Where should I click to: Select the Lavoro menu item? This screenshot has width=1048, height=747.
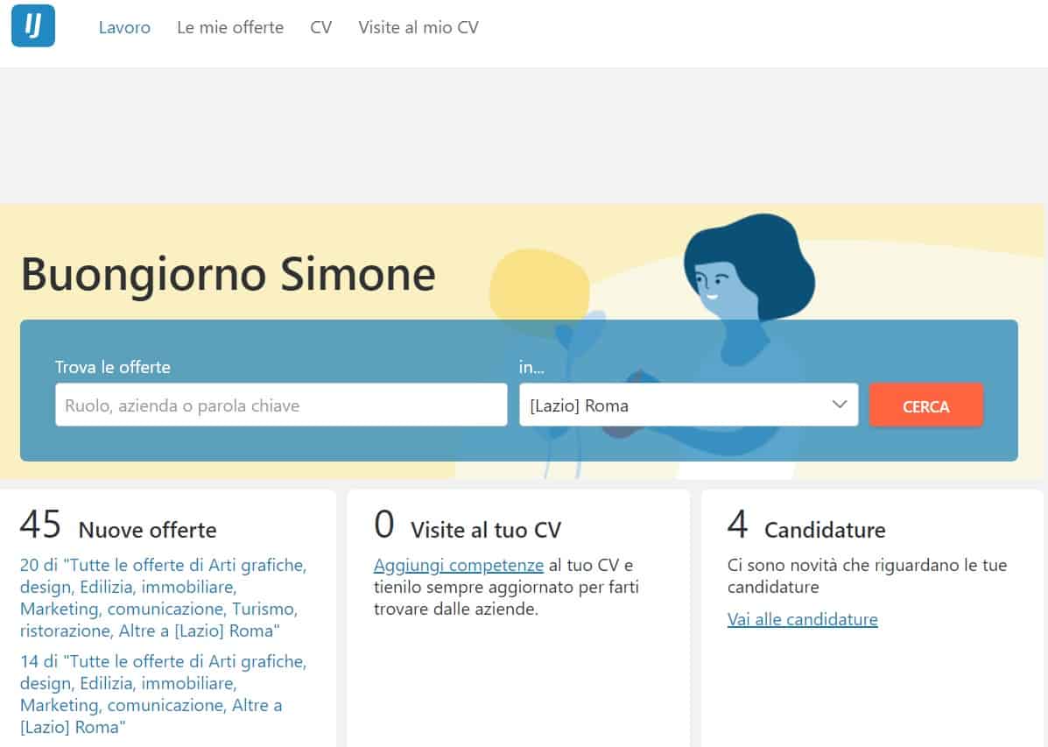(124, 27)
